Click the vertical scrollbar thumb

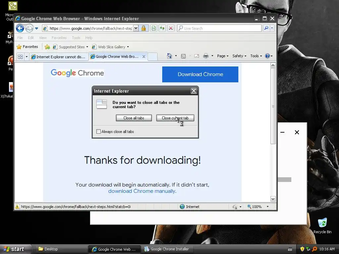tap(273, 106)
